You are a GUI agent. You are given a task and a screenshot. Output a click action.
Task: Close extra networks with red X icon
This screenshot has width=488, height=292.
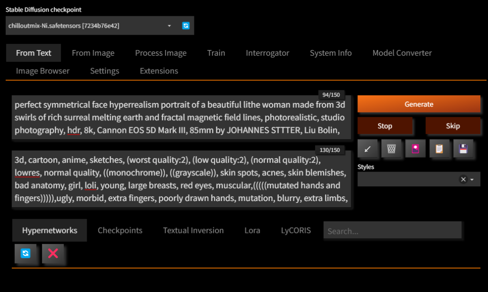(53, 254)
